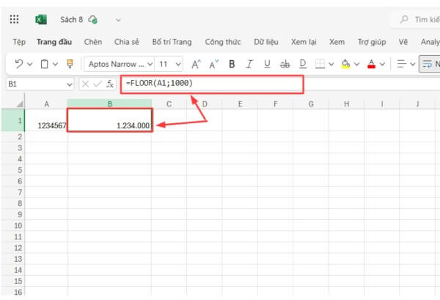Click the Enter checkmark formula icon
The width and height of the screenshot is (440, 300).
(x=98, y=84)
